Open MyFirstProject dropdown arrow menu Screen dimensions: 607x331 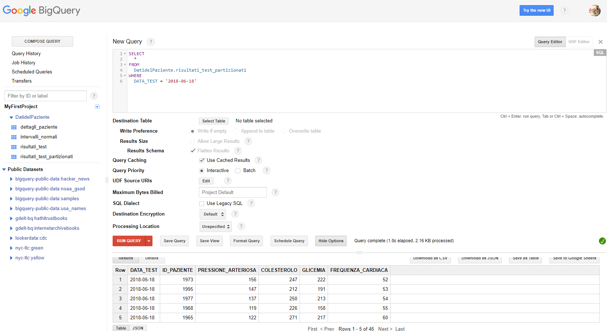click(x=97, y=107)
